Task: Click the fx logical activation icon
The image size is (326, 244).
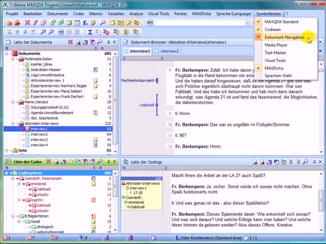Action: [x=85, y=22]
